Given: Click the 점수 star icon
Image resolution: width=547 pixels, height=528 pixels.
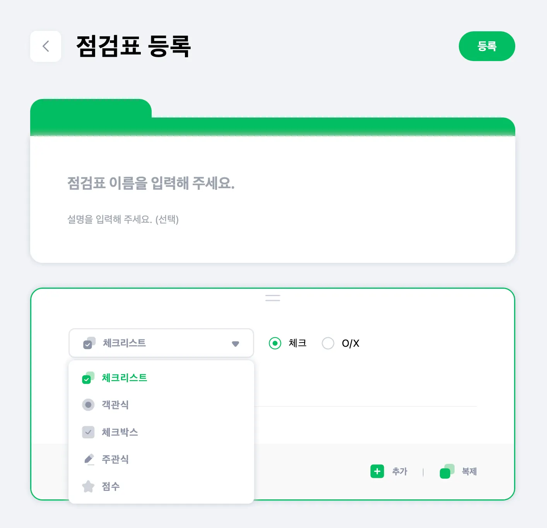Looking at the screenshot, I should click(88, 486).
